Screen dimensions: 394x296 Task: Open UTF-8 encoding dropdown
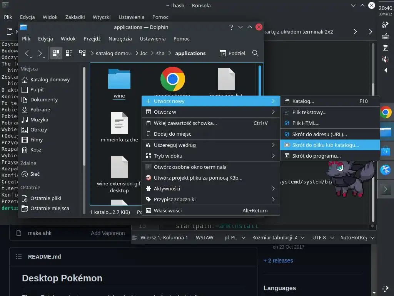click(323, 237)
